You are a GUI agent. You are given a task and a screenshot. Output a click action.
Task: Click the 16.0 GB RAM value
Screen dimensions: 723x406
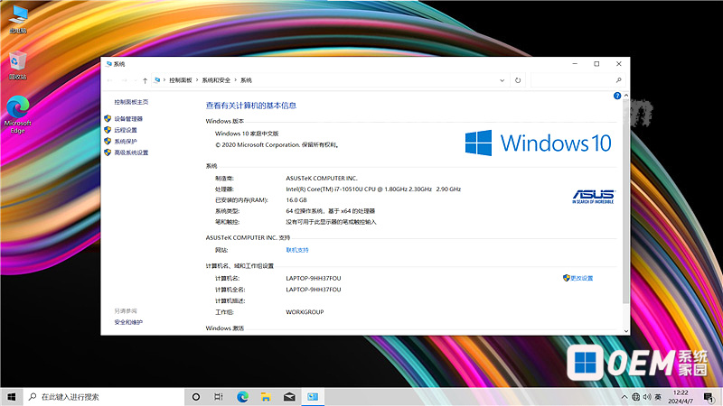pyautogui.click(x=296, y=200)
